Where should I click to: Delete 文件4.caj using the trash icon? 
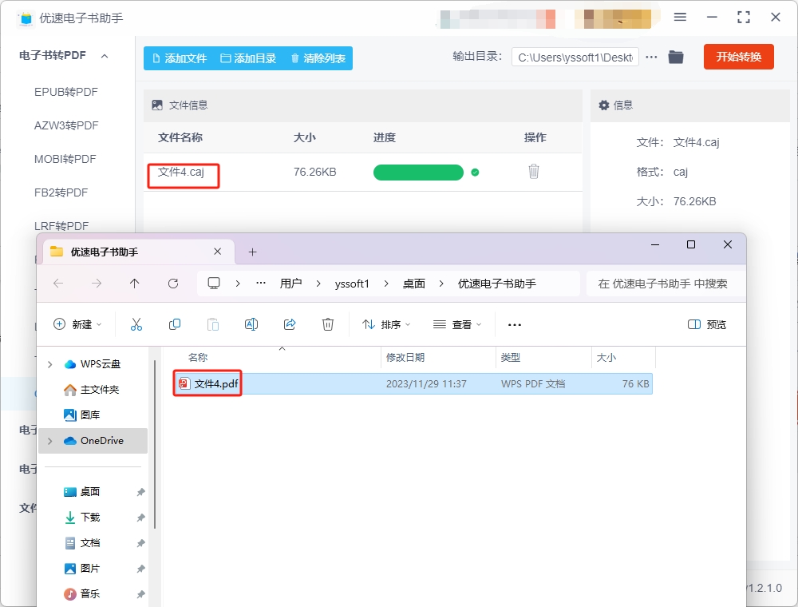pyautogui.click(x=533, y=172)
